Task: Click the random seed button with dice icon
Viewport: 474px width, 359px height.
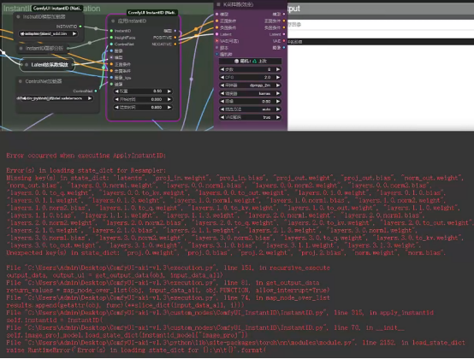Action: point(241,61)
